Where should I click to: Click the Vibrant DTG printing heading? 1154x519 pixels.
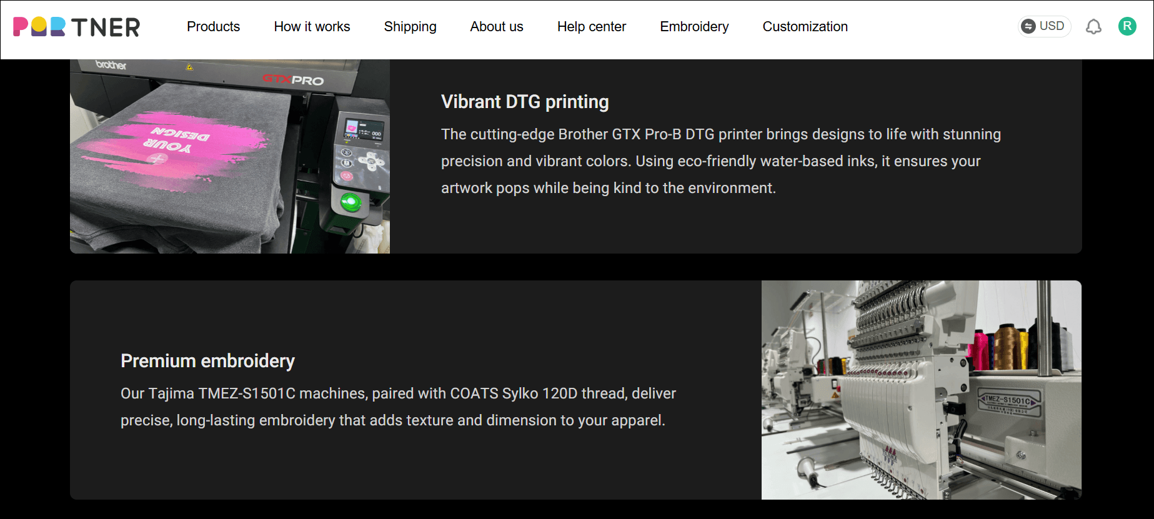tap(525, 102)
